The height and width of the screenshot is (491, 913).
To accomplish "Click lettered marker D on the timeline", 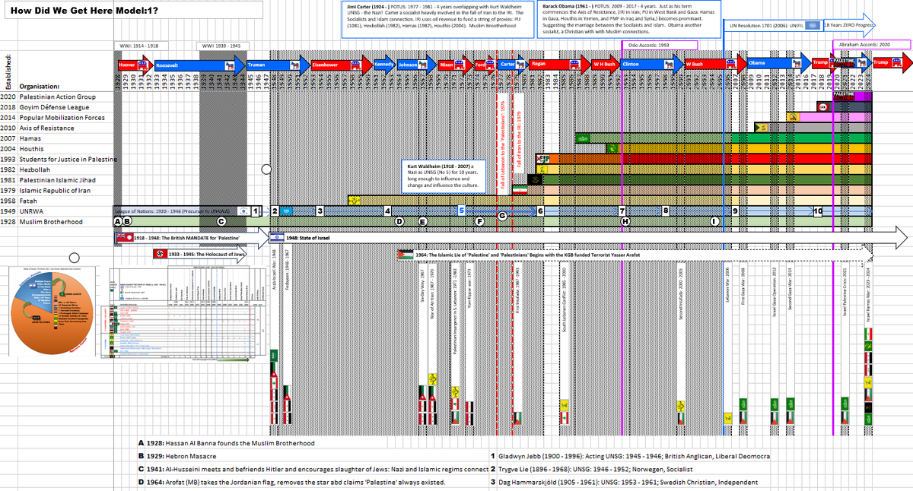I will tap(399, 221).
